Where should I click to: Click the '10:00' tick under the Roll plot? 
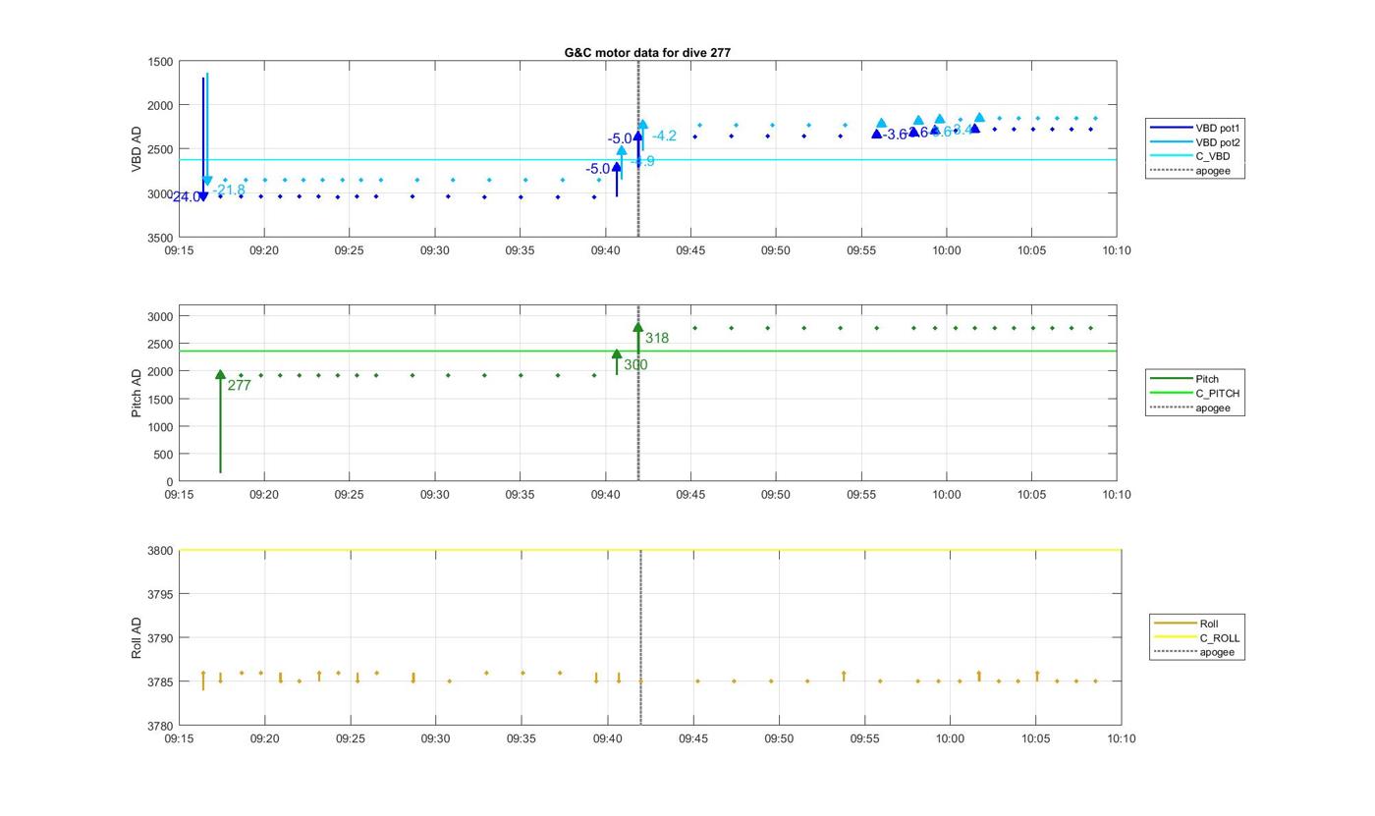click(950, 738)
